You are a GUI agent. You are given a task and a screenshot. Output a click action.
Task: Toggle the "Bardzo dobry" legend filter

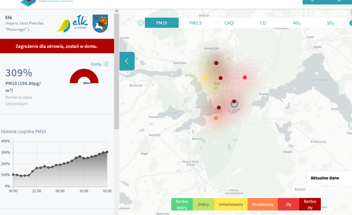click(182, 204)
